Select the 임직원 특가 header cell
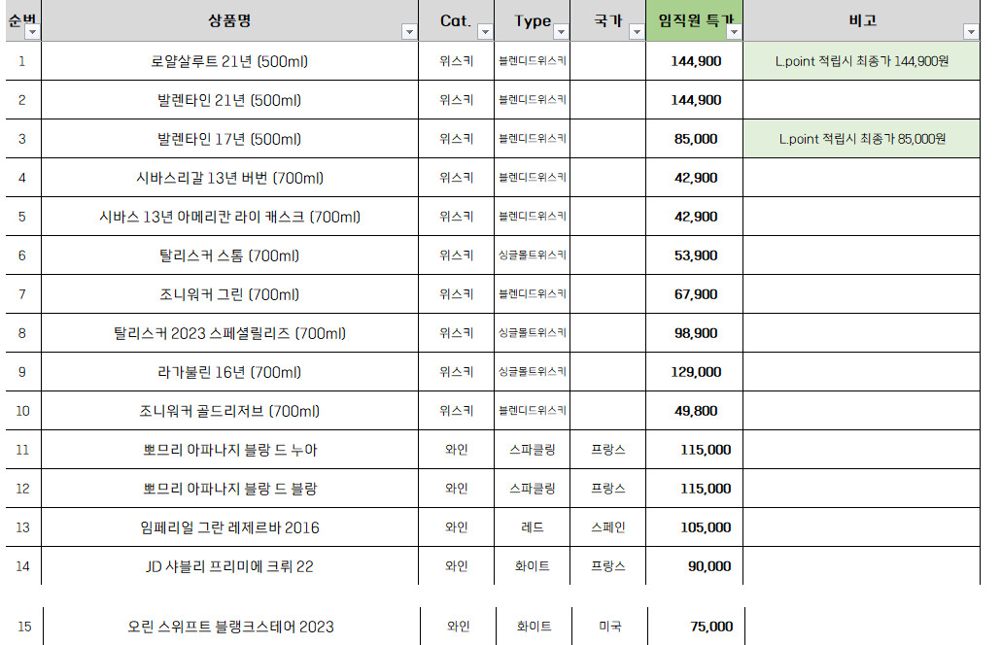Image resolution: width=1001 pixels, height=645 pixels. [695, 20]
